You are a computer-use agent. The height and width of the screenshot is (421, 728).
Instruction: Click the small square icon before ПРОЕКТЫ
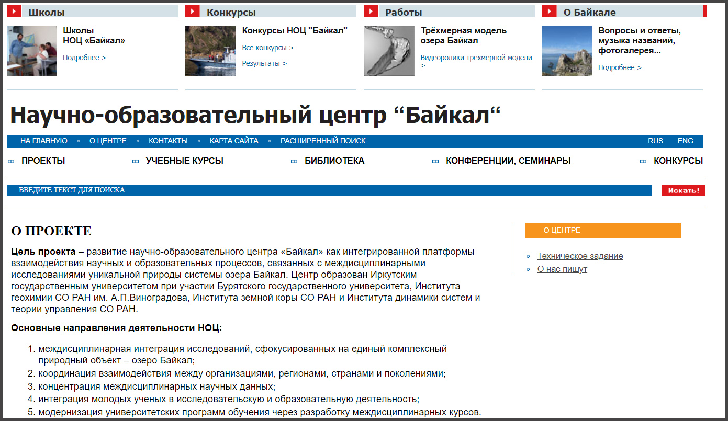12,162
